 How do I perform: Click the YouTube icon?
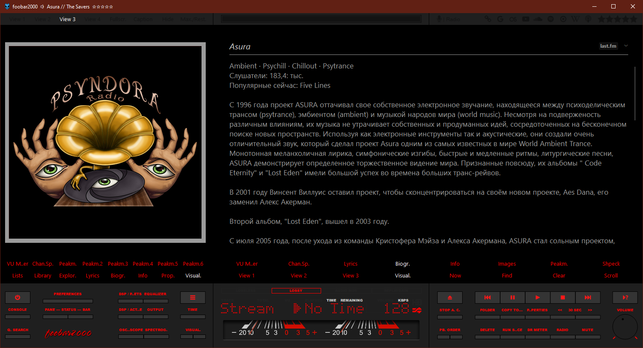pos(526,19)
